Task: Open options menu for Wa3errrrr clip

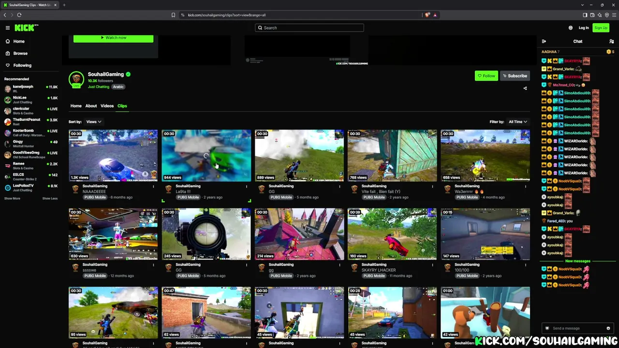Action: click(x=525, y=186)
